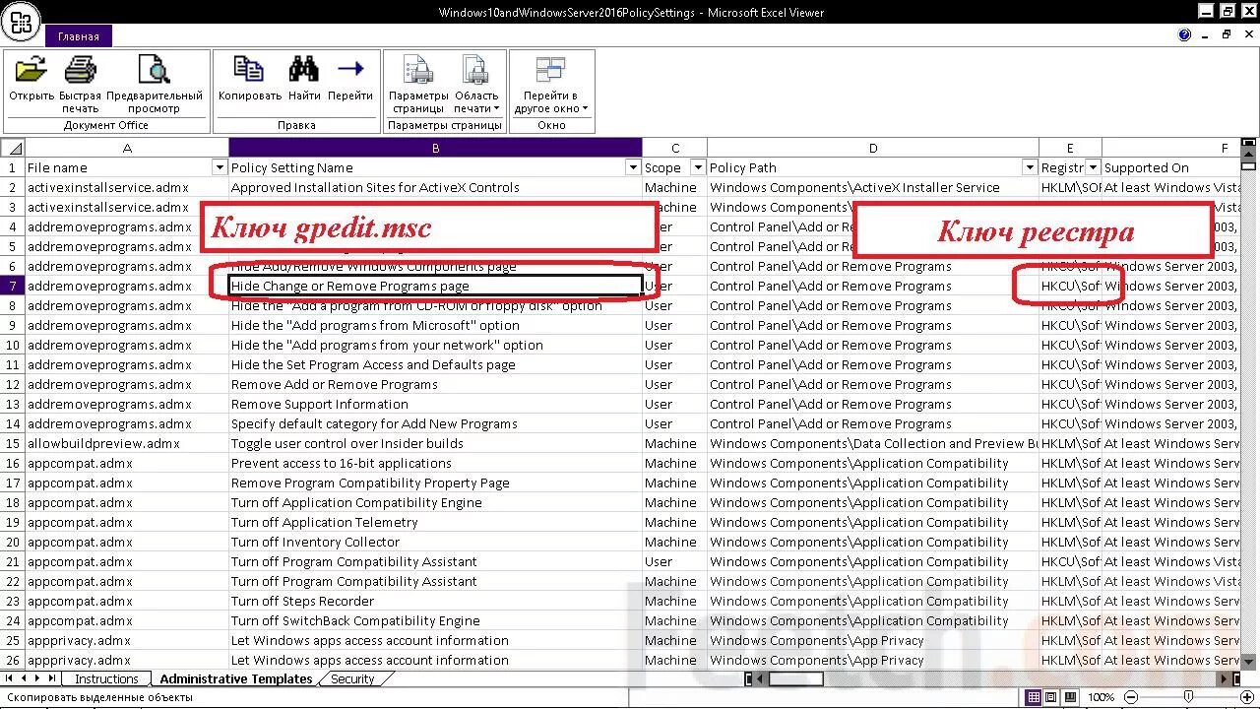This screenshot has height=709, width=1260.
Task: Click cell "Turn off Inventory Collector"
Action: (x=435, y=542)
